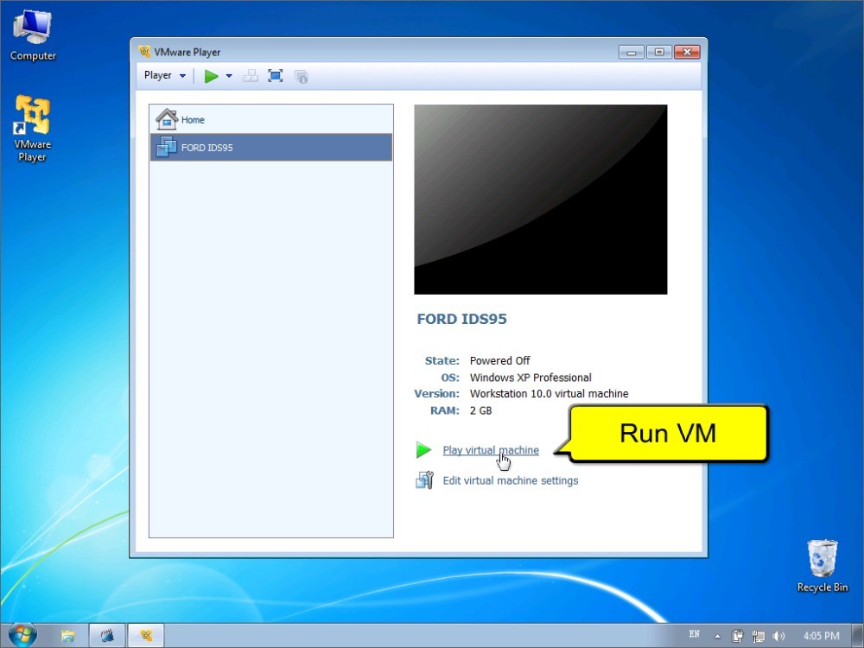
Task: Open Edit virtual machine settings link
Action: [510, 480]
